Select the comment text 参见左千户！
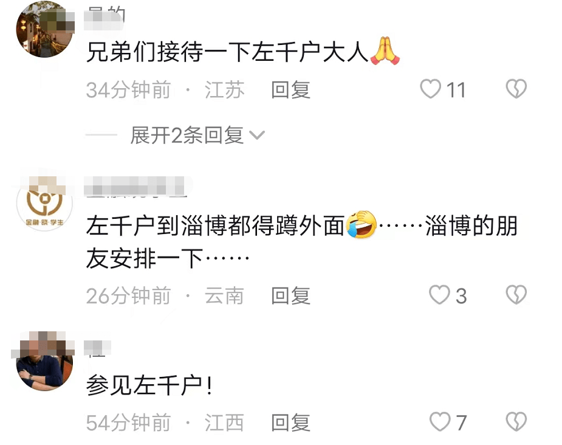Screen dimensions: 562x445 click(x=149, y=385)
